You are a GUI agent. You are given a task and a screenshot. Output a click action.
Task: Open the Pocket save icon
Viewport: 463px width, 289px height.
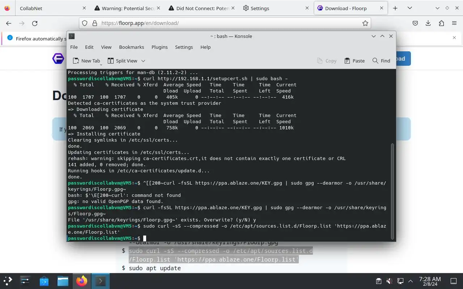415,23
